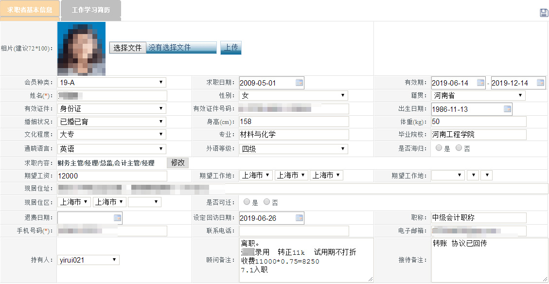Click 出生日期 field showing 1986-11-13

tap(472, 109)
